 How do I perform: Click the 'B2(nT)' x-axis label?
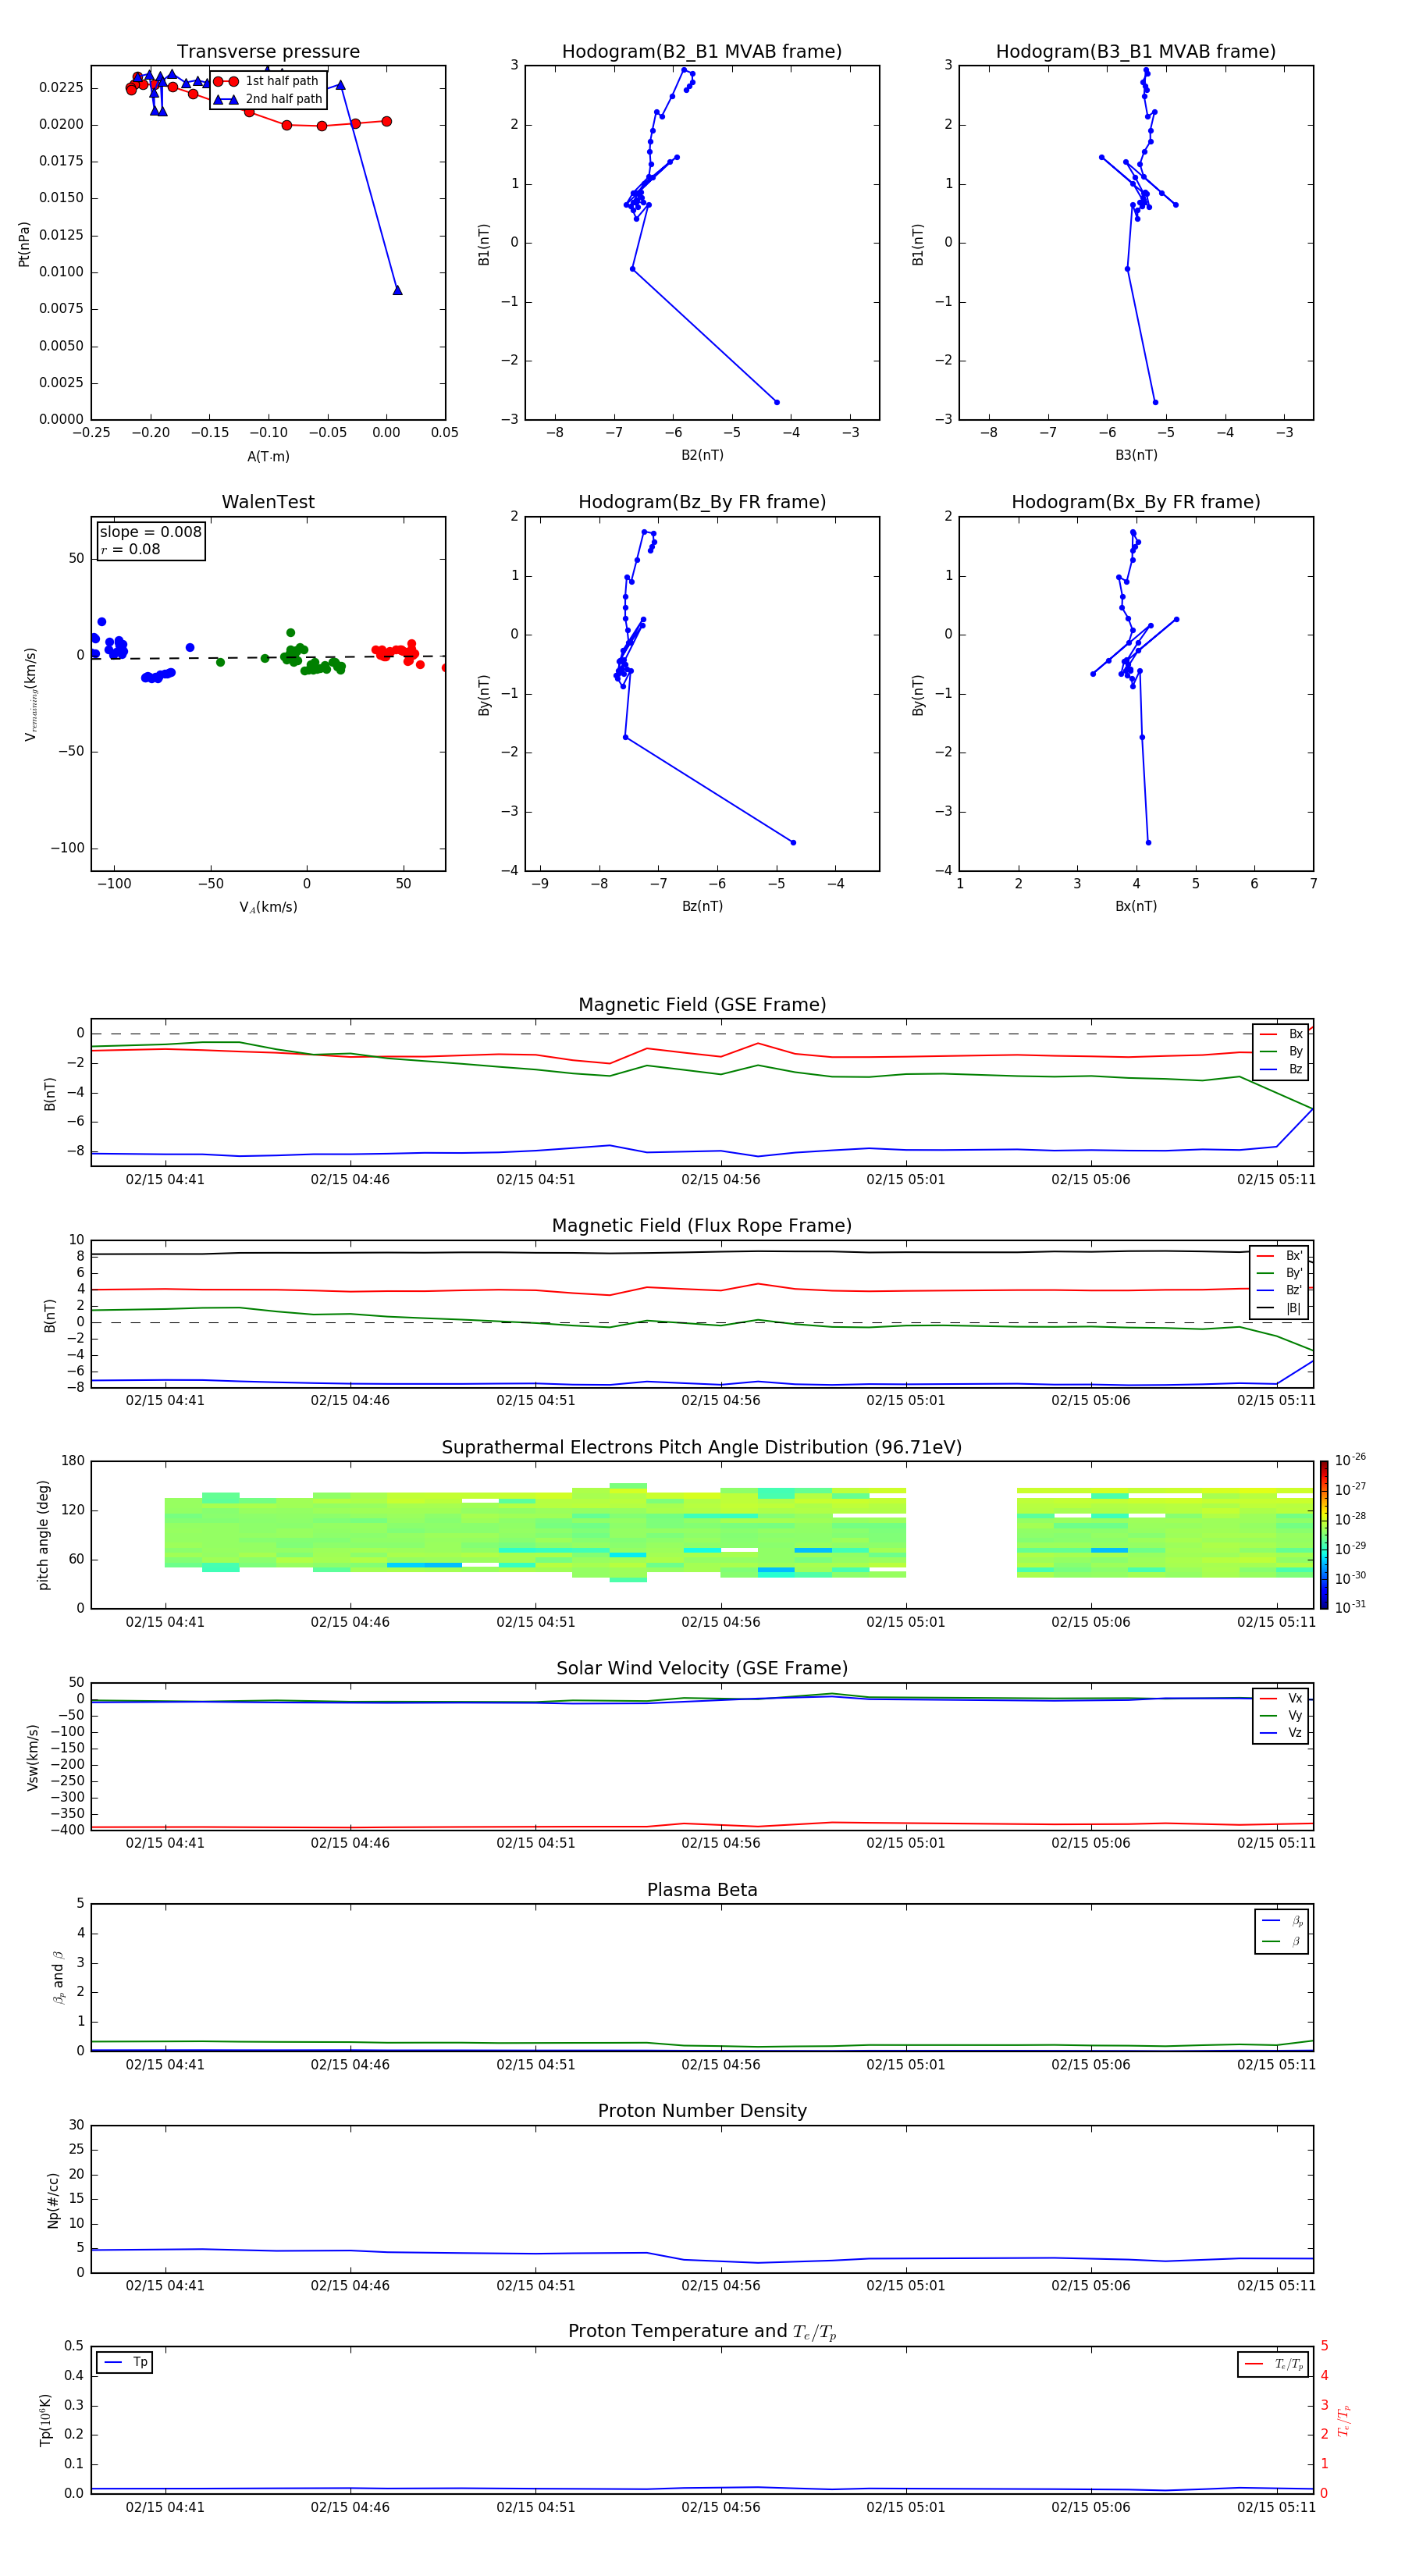coord(702,455)
